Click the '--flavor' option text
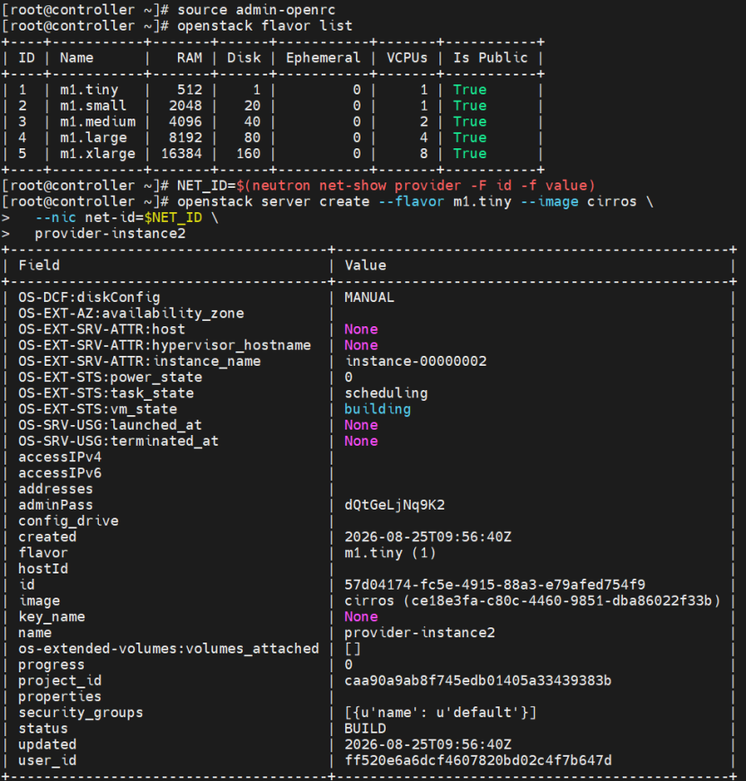This screenshot has width=746, height=781. 412,201
